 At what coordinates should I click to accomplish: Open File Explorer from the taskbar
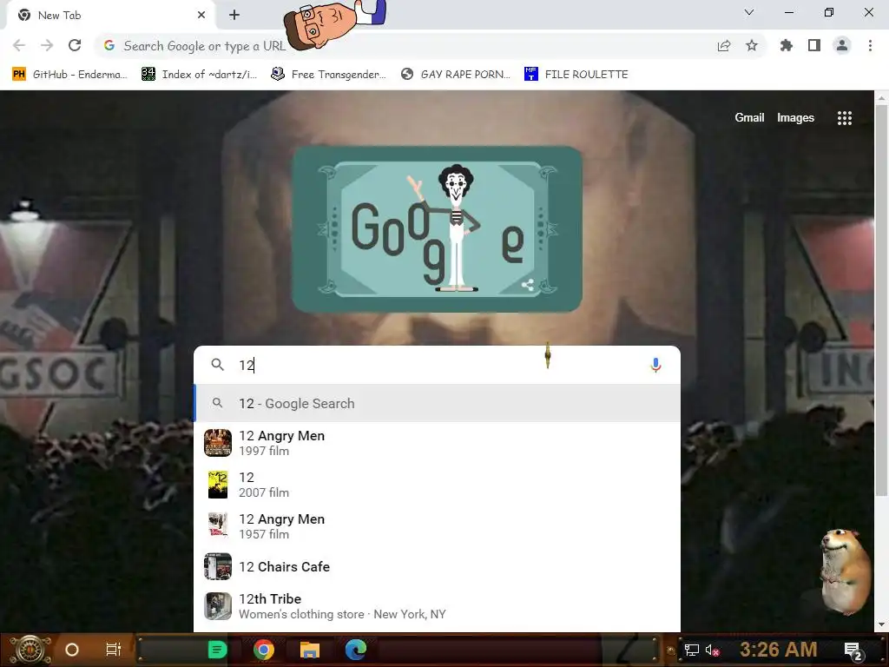click(310, 650)
